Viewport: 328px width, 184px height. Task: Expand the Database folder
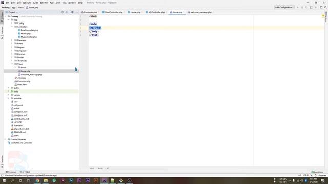[12, 40]
